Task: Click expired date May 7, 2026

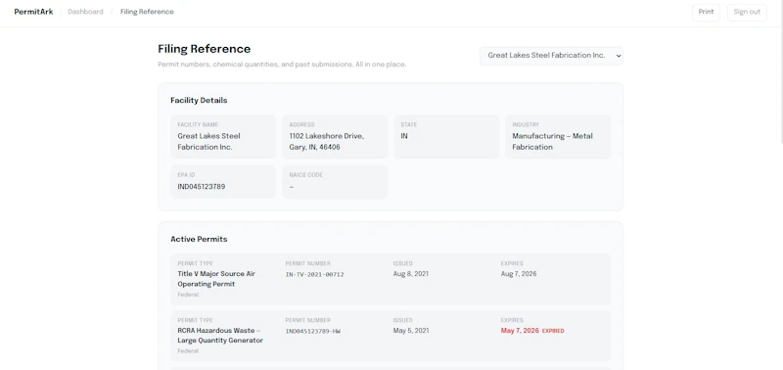Action: (520, 331)
